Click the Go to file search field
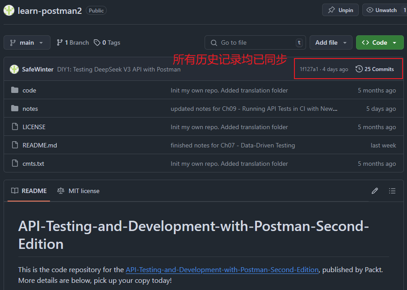407x290 pixels. pos(255,42)
